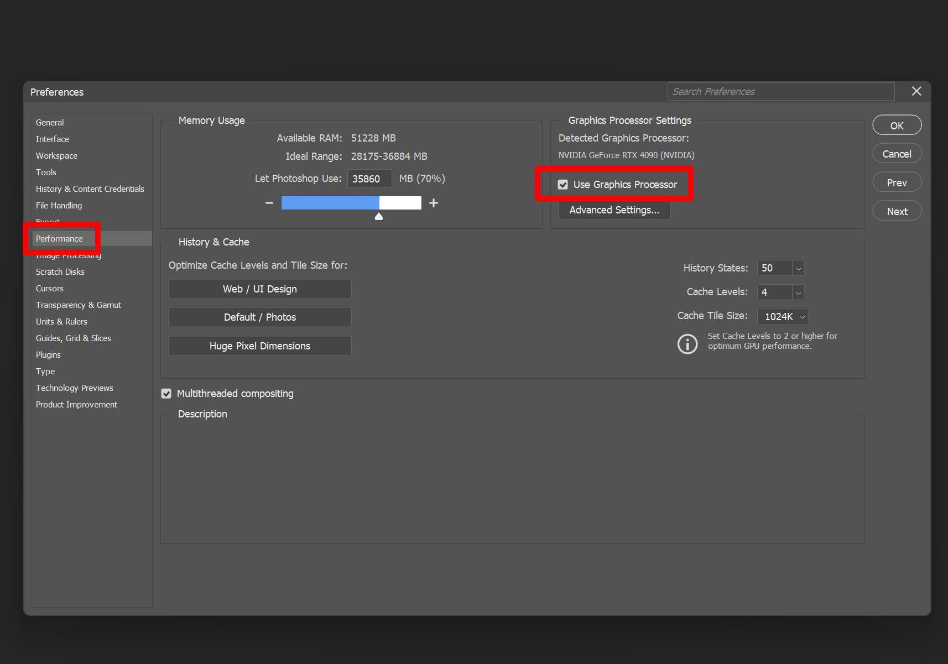The width and height of the screenshot is (948, 664).
Task: Choose Web / UI Design cache preset
Action: [x=259, y=289]
